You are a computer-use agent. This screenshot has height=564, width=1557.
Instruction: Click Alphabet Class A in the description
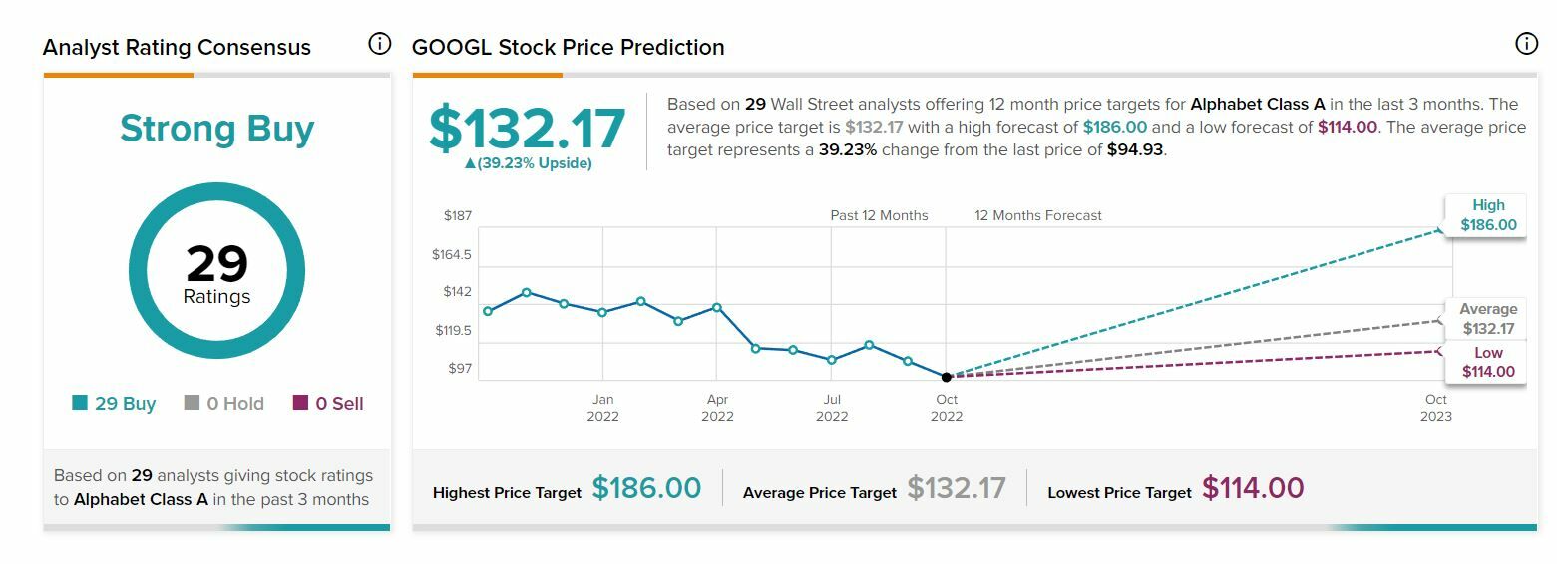coord(1257,104)
